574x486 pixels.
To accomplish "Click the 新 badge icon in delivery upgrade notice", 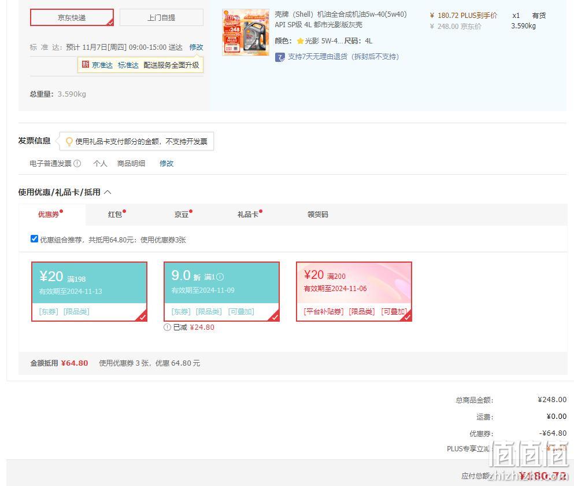I will [86, 64].
